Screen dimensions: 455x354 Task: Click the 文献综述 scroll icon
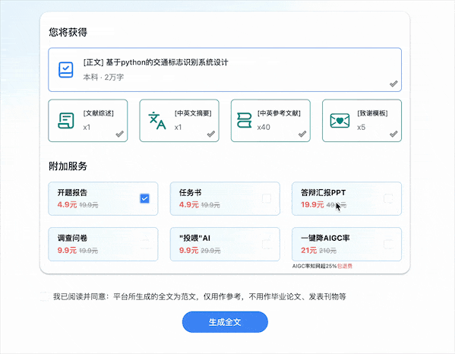click(x=66, y=121)
